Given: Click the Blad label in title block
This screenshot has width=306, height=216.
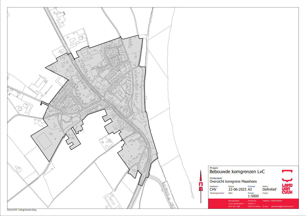Looking at the screenshot, I should coord(230,193).
